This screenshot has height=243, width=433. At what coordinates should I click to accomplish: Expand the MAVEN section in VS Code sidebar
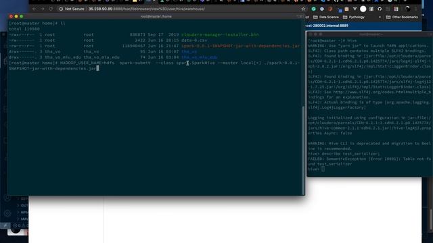[23, 219]
